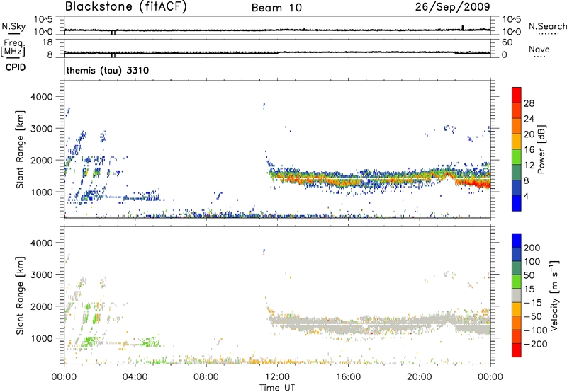The image size is (567, 392).
Task: Select the 'Beam 10' heading
Action: (276, 8)
